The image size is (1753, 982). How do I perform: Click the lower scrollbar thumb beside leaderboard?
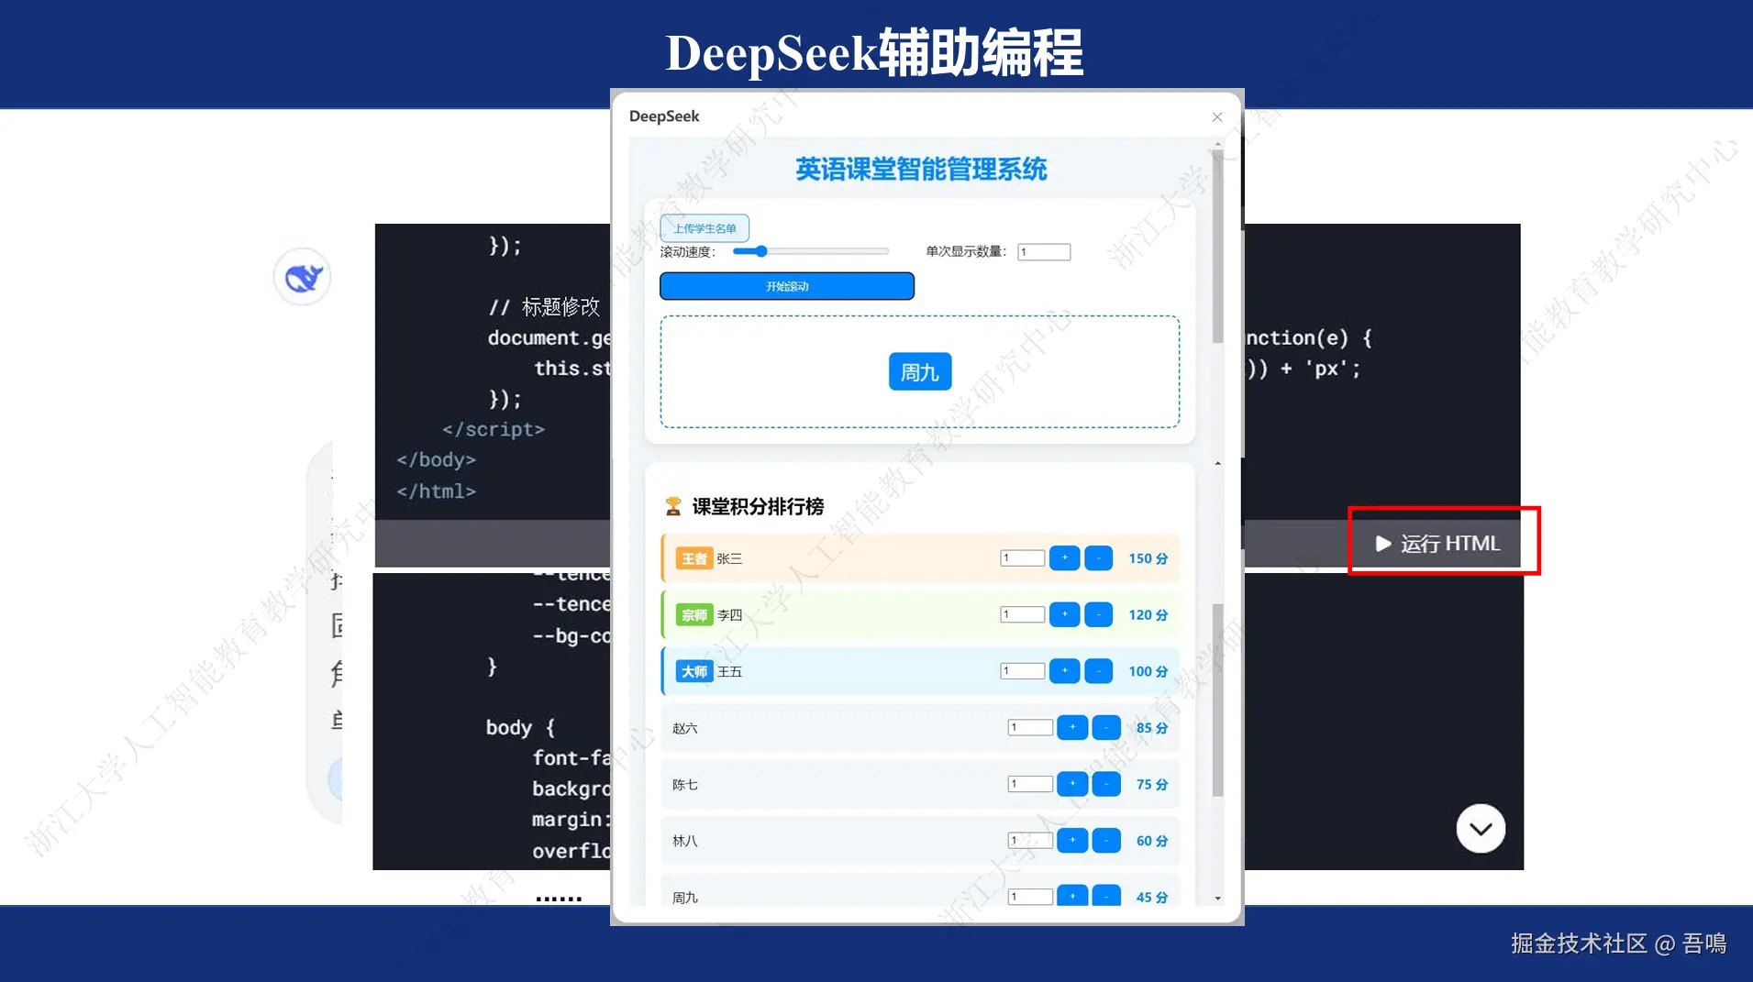point(1218,700)
